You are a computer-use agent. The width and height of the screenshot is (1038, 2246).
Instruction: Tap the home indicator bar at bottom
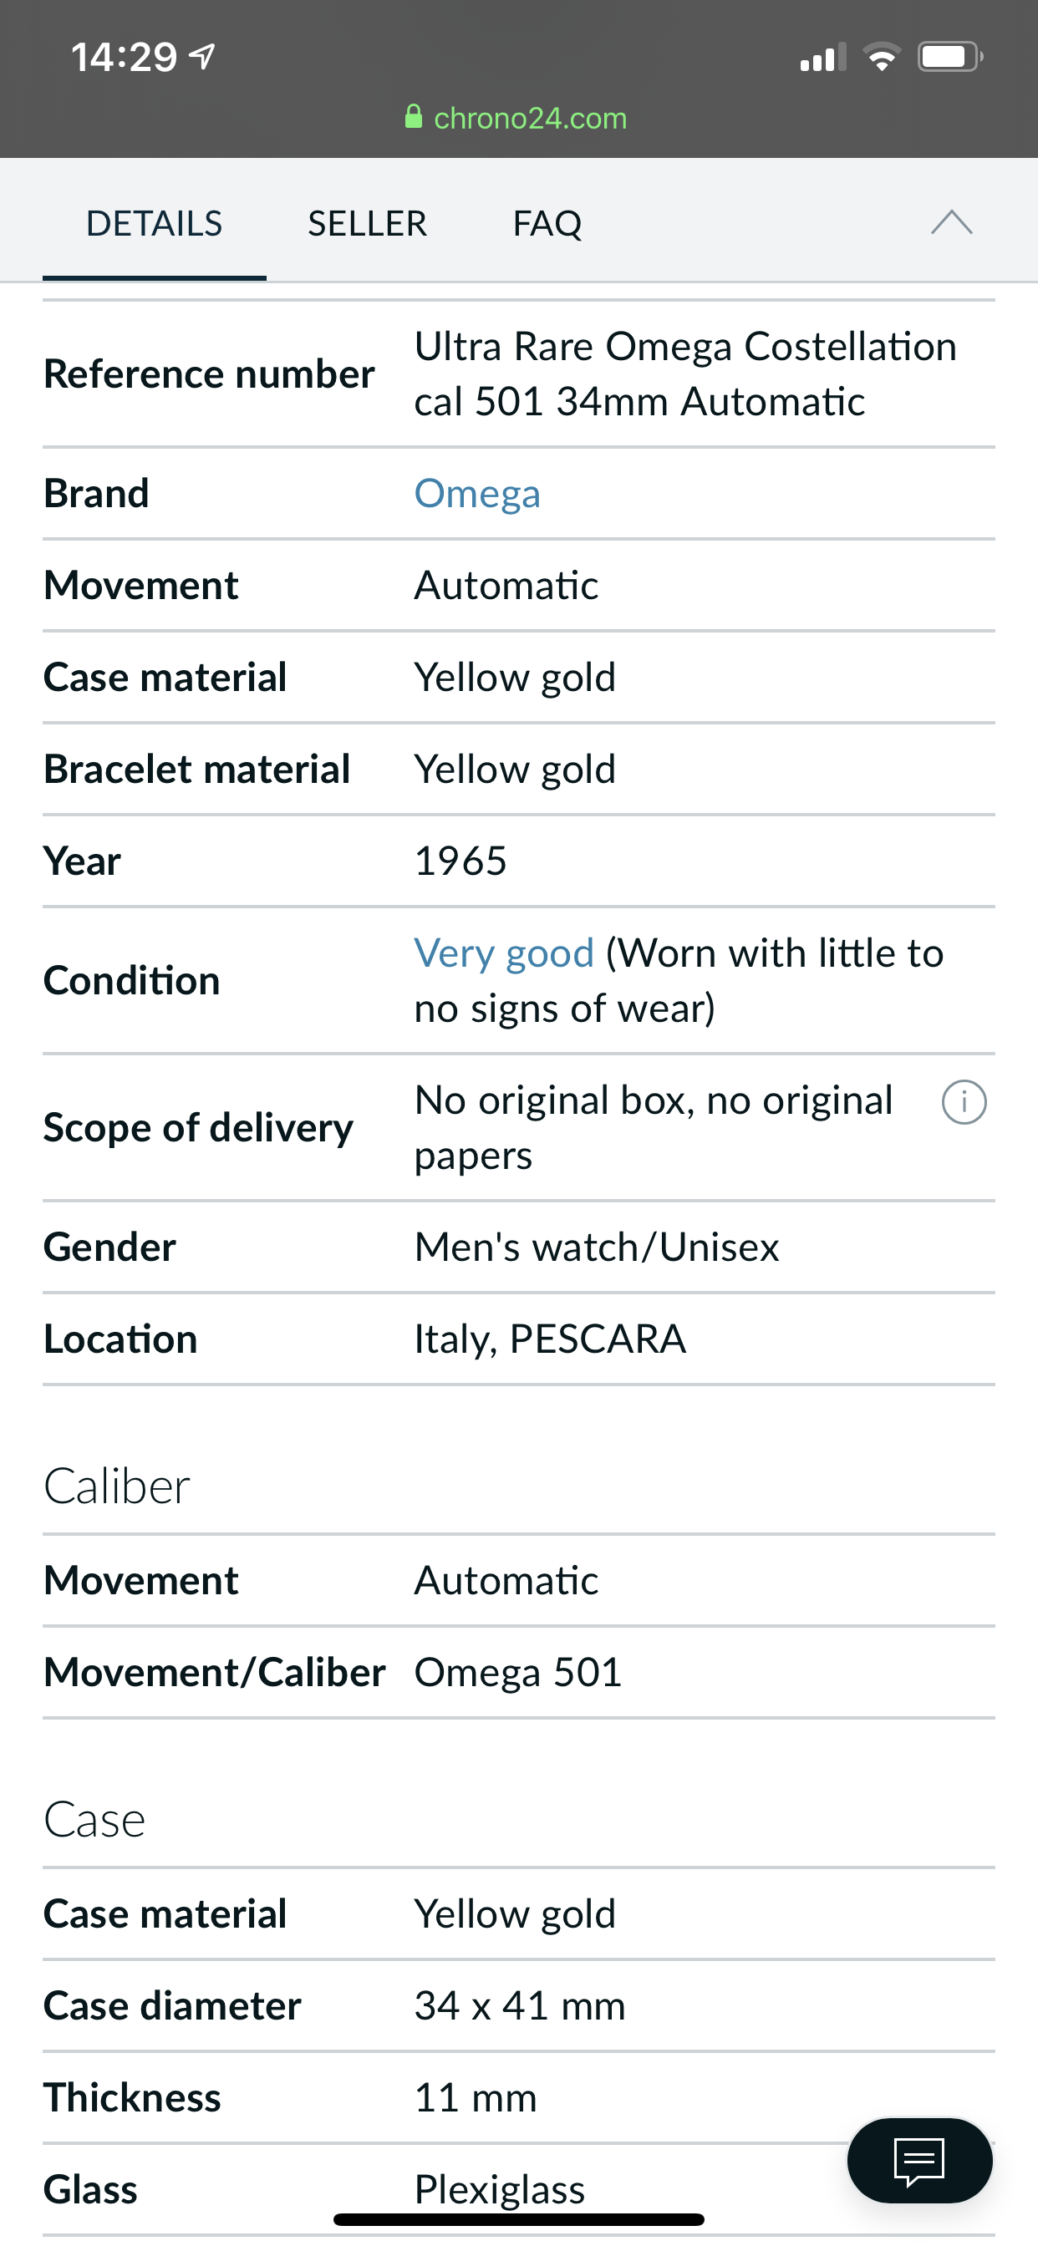tap(518, 2219)
